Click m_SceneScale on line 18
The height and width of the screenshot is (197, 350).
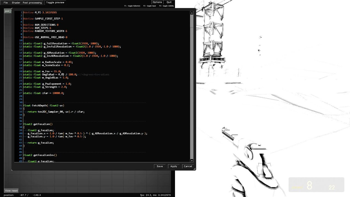51,65
